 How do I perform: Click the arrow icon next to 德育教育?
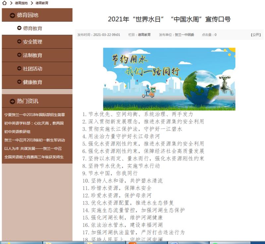[20, 28]
